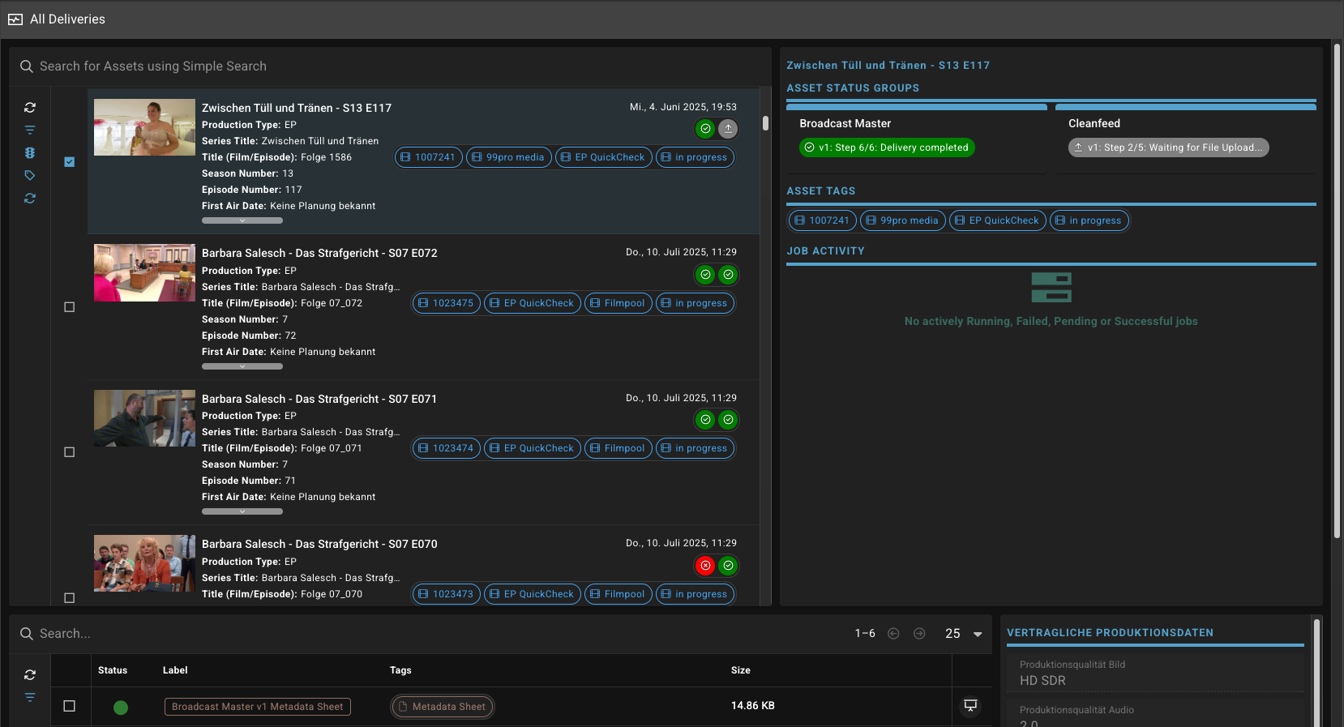
Task: Select the Barbara Salesch S07 E072 checkbox
Action: 70,307
